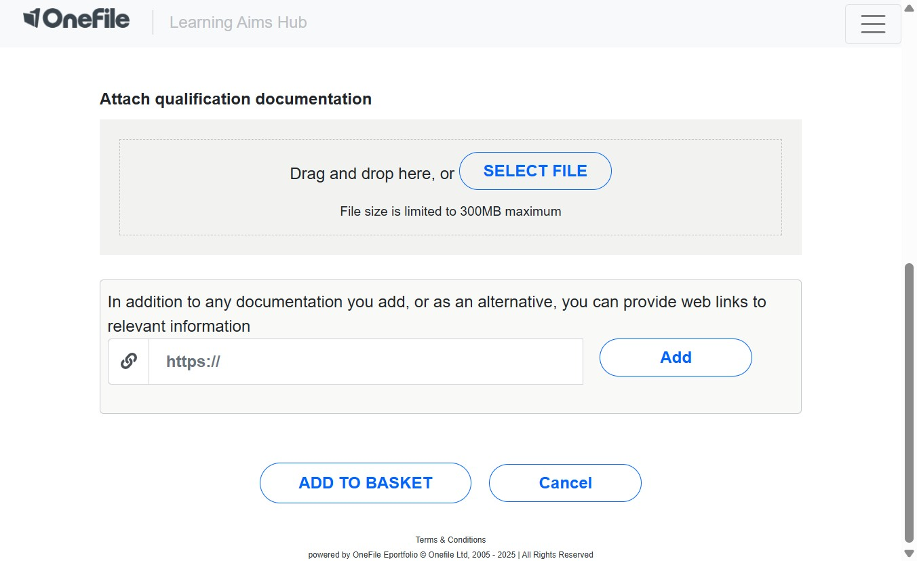Click the 'Drag and drop here, or' text
917x561 pixels.
[x=372, y=174]
